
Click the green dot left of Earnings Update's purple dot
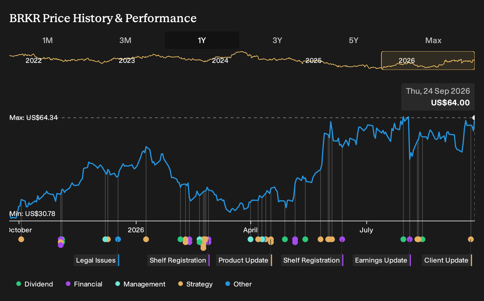[403, 239]
